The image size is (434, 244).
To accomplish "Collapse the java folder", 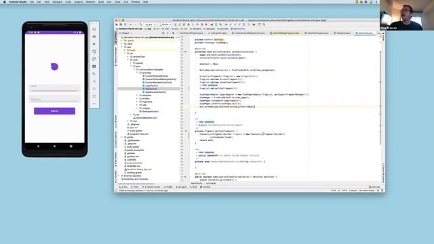I will [x=131, y=66].
